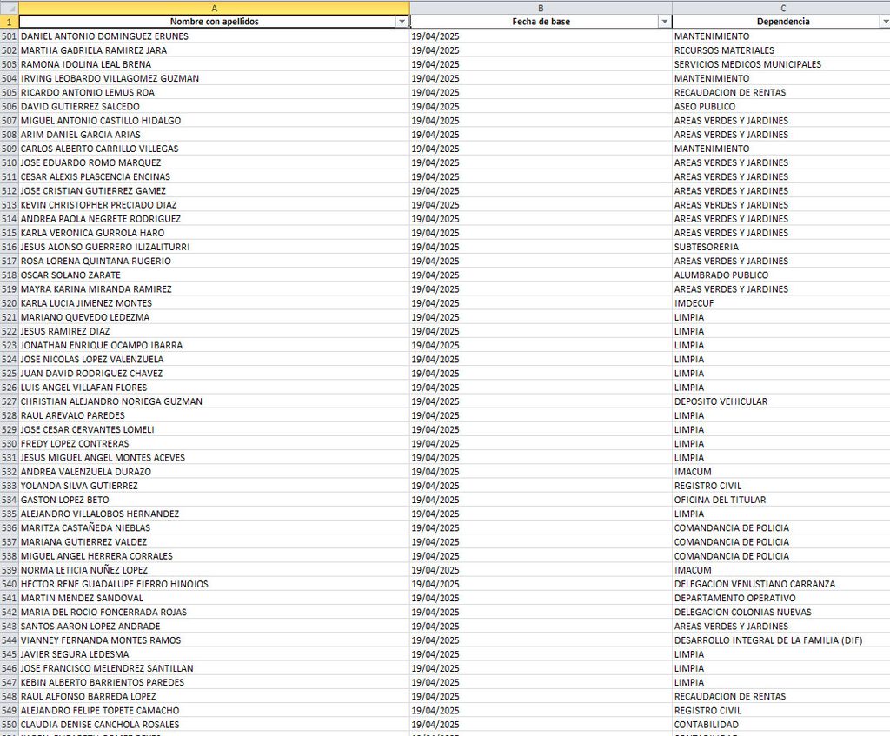890x736 pixels.
Task: Select the row 520 header
Action: (x=9, y=303)
